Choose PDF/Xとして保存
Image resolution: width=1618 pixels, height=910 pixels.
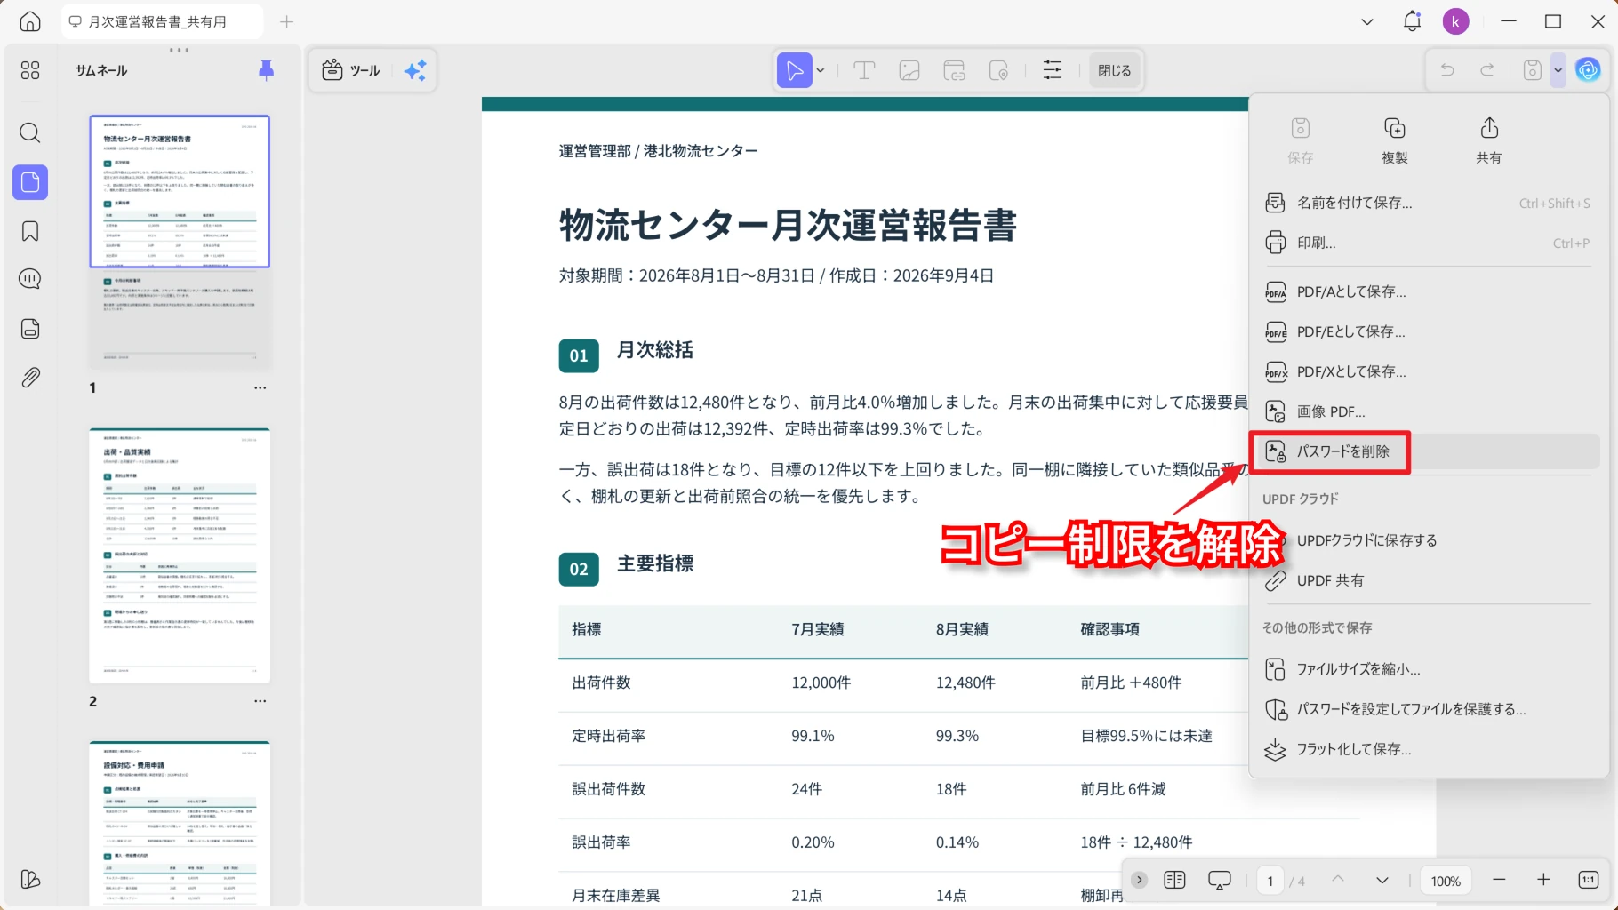pyautogui.click(x=1428, y=371)
